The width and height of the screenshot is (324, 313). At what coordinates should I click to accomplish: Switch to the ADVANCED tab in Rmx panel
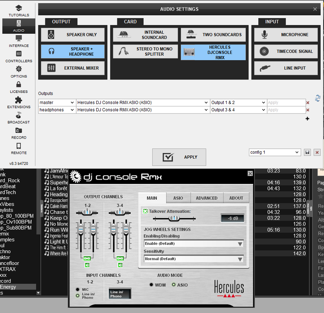[x=207, y=198]
